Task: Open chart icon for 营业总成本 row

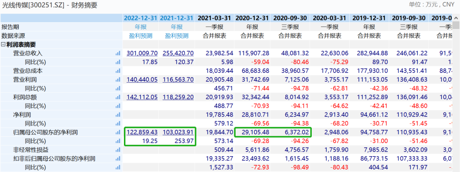Action: click(118, 71)
